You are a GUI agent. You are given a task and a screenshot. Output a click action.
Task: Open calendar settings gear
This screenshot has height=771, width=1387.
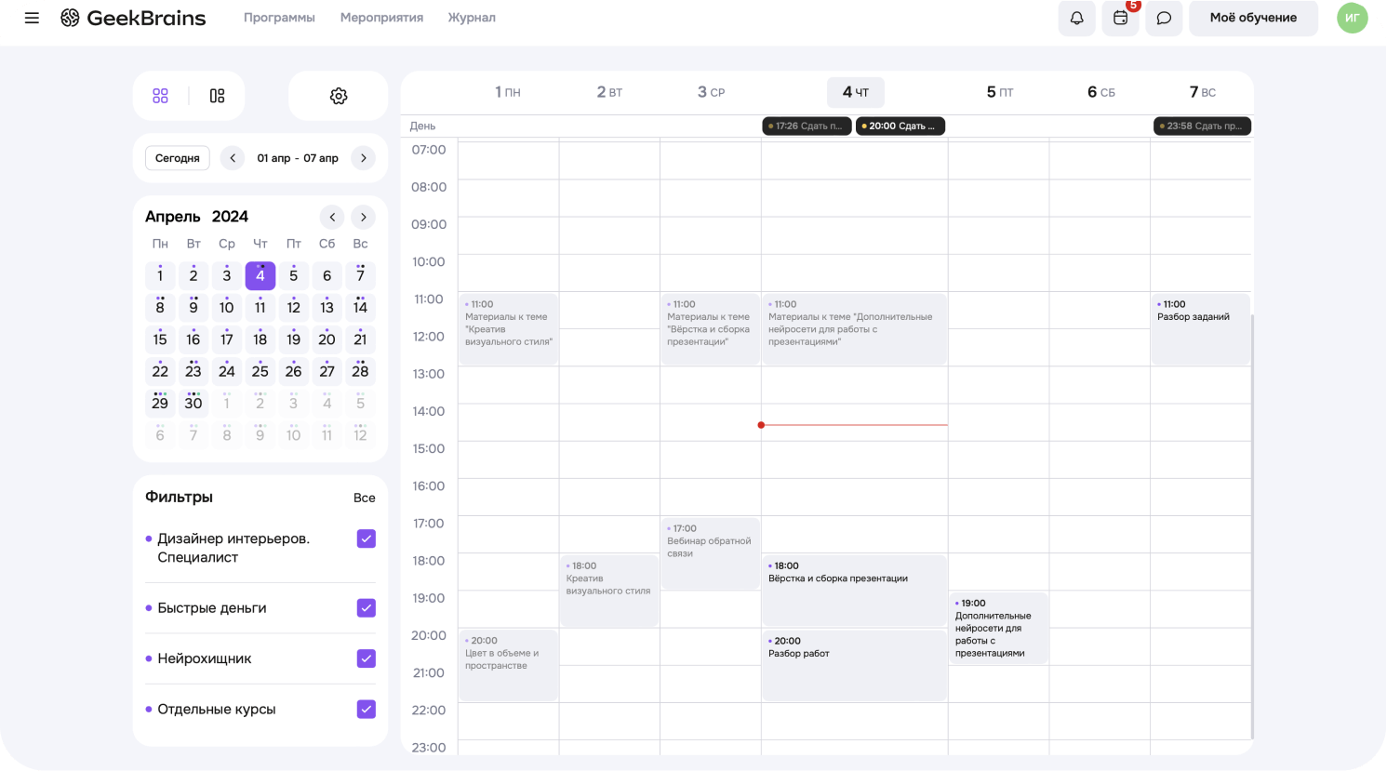339,96
